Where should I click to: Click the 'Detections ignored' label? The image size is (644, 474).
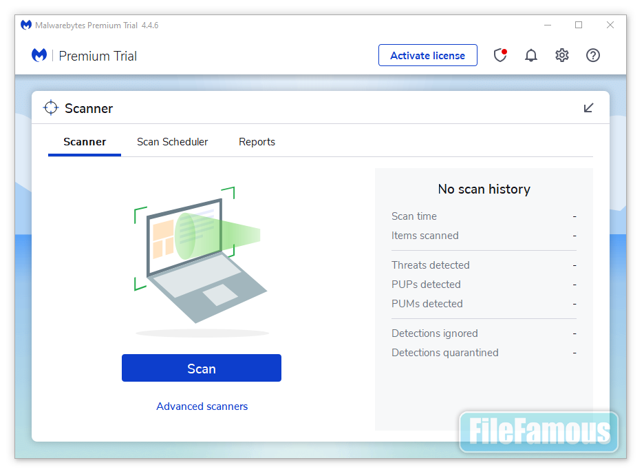[x=435, y=333]
